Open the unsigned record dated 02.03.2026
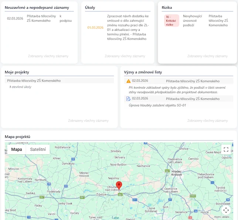This screenshot has width=238, height=220. (x=15, y=18)
